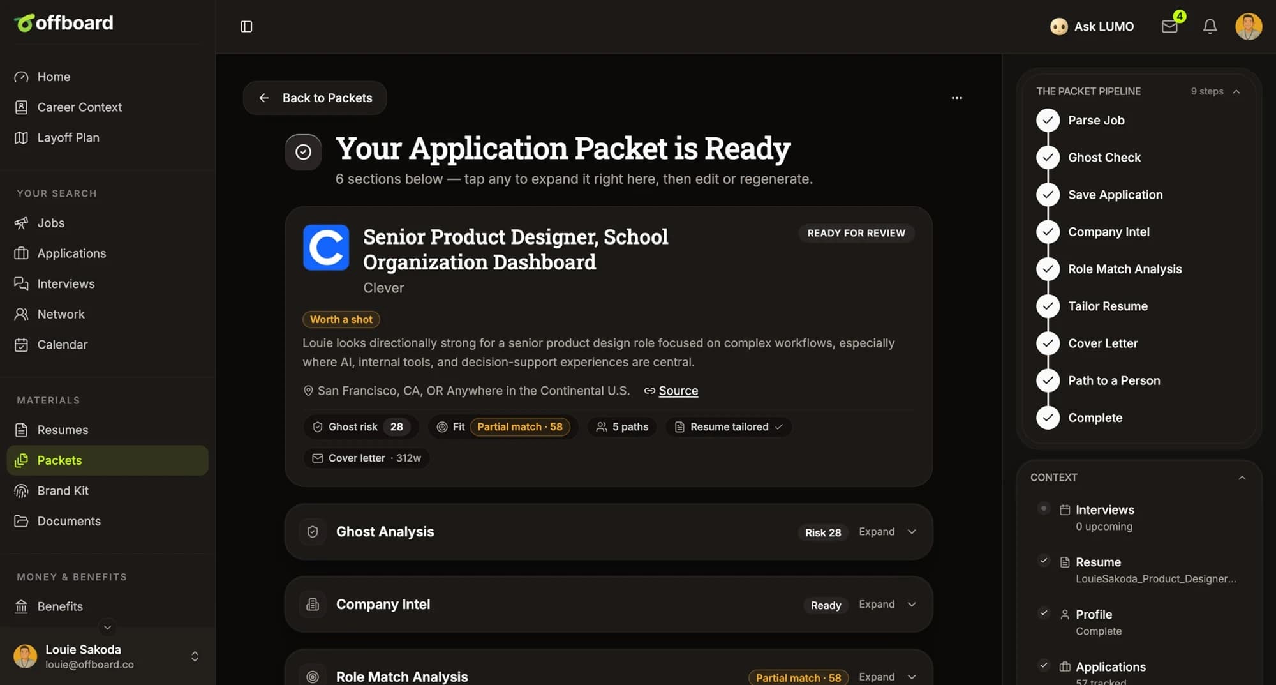The height and width of the screenshot is (685, 1276).
Task: Click the Cover letter 312w chip
Action: (366, 458)
